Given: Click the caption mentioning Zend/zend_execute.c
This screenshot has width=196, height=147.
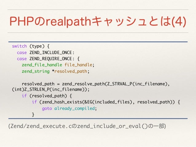Looking at the screenshot, I should [87, 126].
